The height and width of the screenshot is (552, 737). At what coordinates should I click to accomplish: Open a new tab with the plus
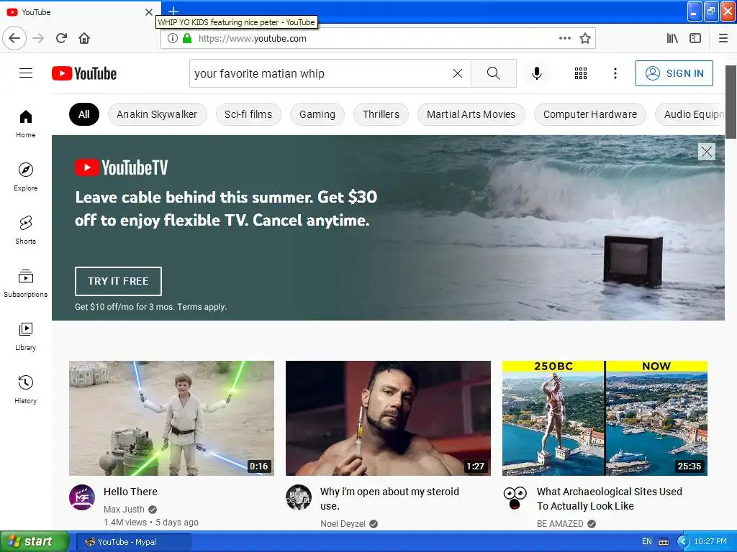(x=173, y=10)
